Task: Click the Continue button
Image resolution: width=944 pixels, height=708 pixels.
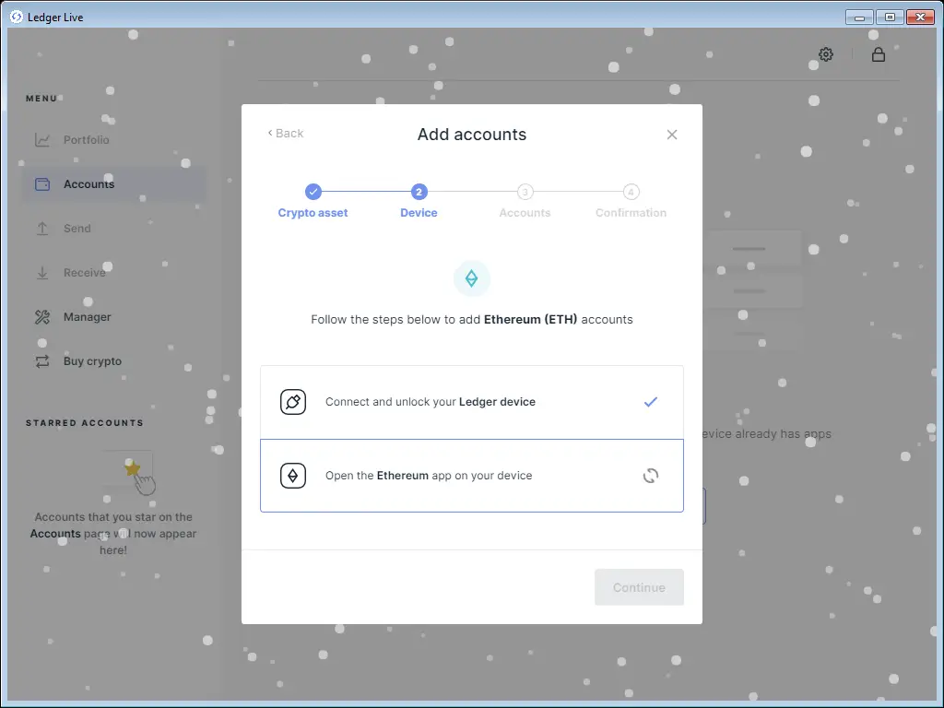Action: 639,587
